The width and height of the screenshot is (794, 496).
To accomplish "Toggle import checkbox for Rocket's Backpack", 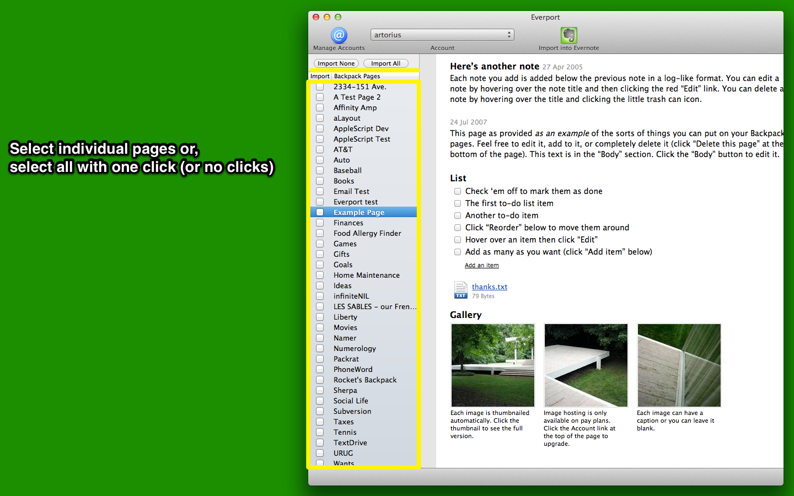I will tap(320, 380).
